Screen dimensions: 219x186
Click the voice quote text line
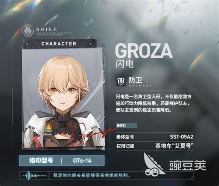(x=92, y=175)
